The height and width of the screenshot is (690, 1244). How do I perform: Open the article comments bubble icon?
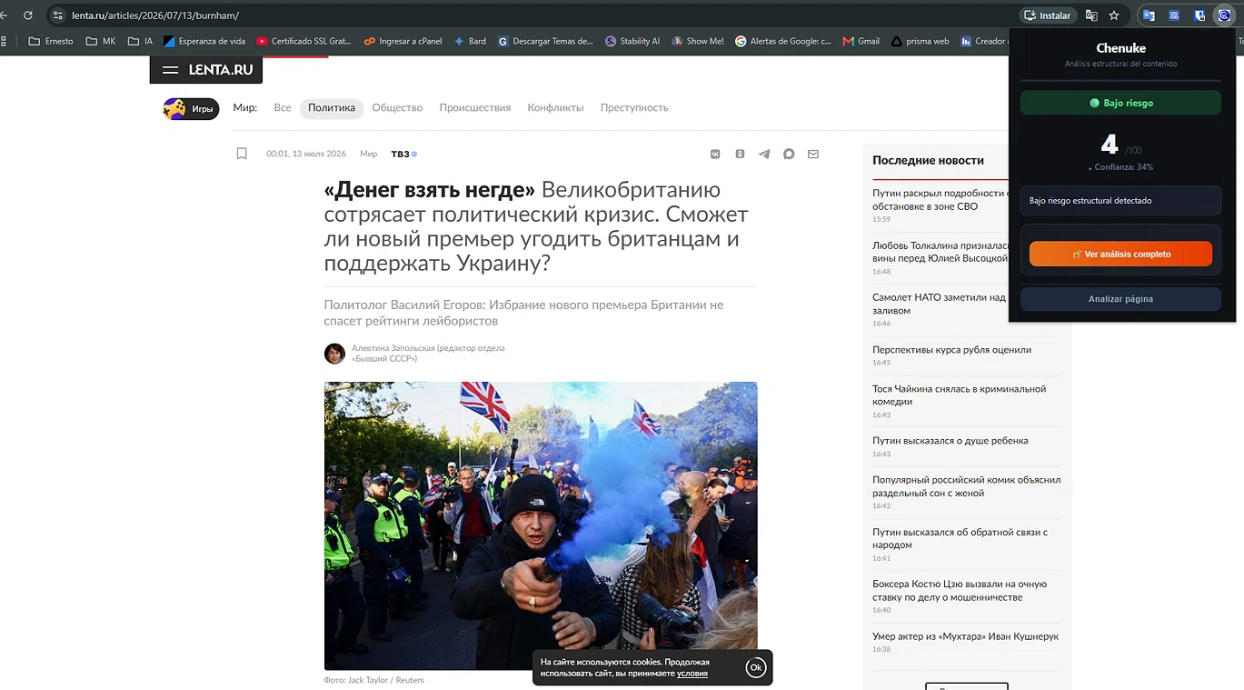pyautogui.click(x=789, y=154)
